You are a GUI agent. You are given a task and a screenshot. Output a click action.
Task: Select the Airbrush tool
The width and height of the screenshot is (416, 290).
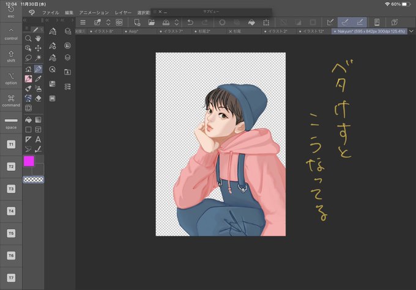(38, 89)
